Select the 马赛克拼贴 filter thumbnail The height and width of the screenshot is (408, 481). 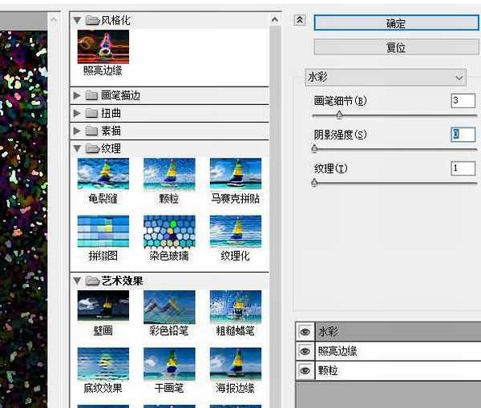click(x=235, y=173)
